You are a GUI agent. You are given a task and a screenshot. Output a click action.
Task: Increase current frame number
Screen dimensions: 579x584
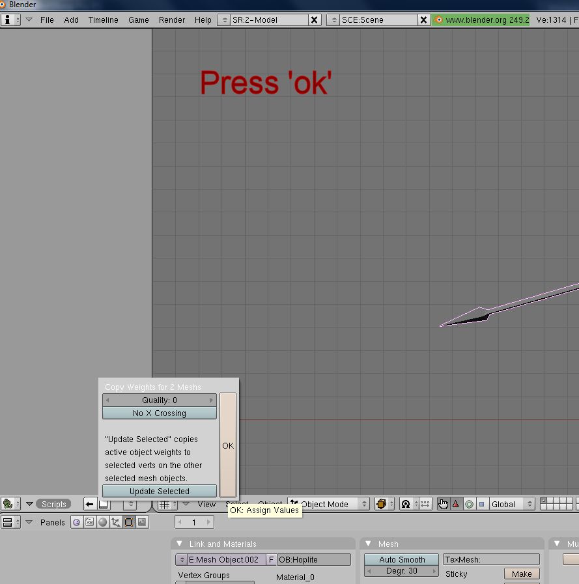click(208, 522)
